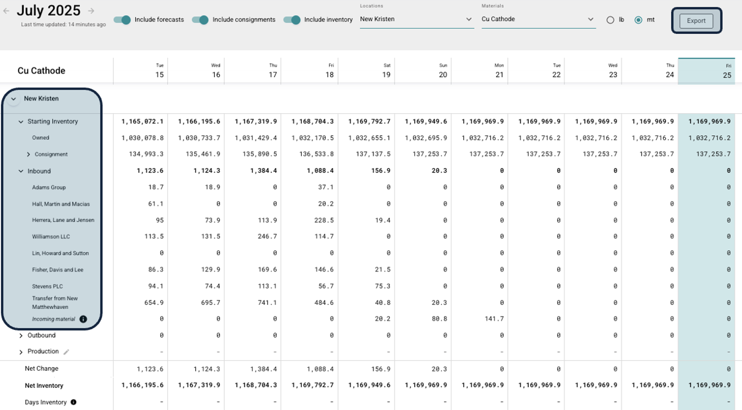Click the Export button

[696, 20]
